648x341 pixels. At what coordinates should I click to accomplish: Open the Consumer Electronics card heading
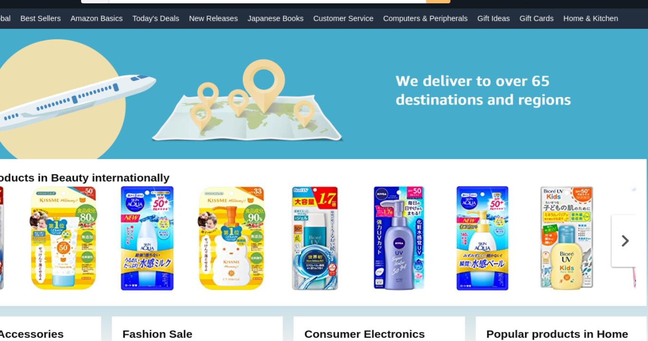tap(364, 334)
